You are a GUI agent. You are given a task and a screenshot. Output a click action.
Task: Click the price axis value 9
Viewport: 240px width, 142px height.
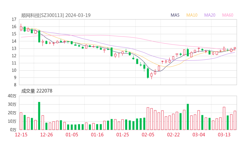tap(15, 78)
